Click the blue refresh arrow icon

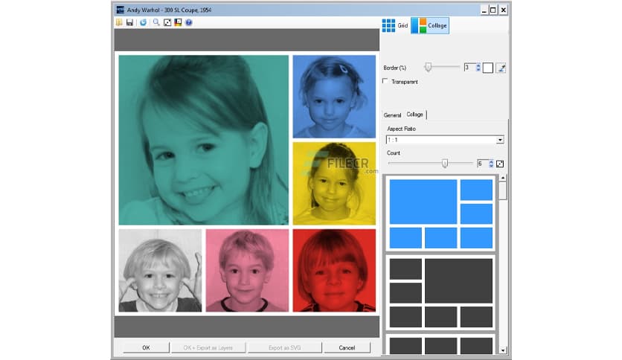pos(143,22)
